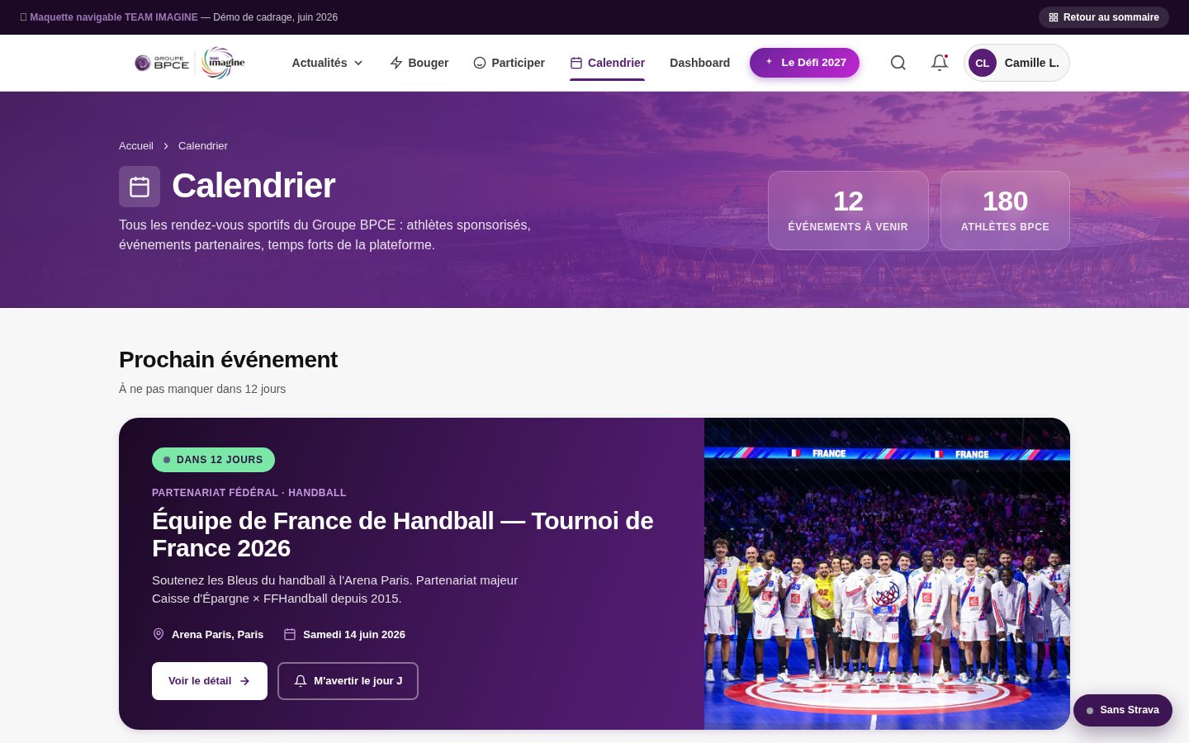
Task: Click the Calendrier breadcrumb item
Action: 203,146
